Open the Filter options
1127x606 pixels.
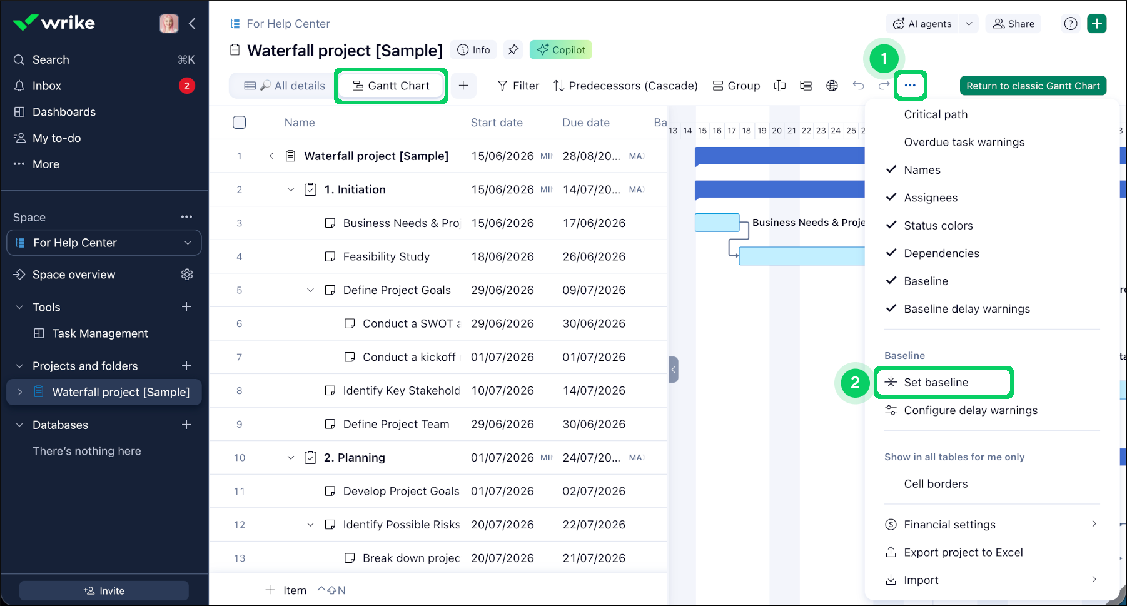click(518, 86)
